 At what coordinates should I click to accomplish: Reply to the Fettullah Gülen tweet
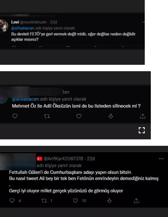pyautogui.click(x=12, y=201)
